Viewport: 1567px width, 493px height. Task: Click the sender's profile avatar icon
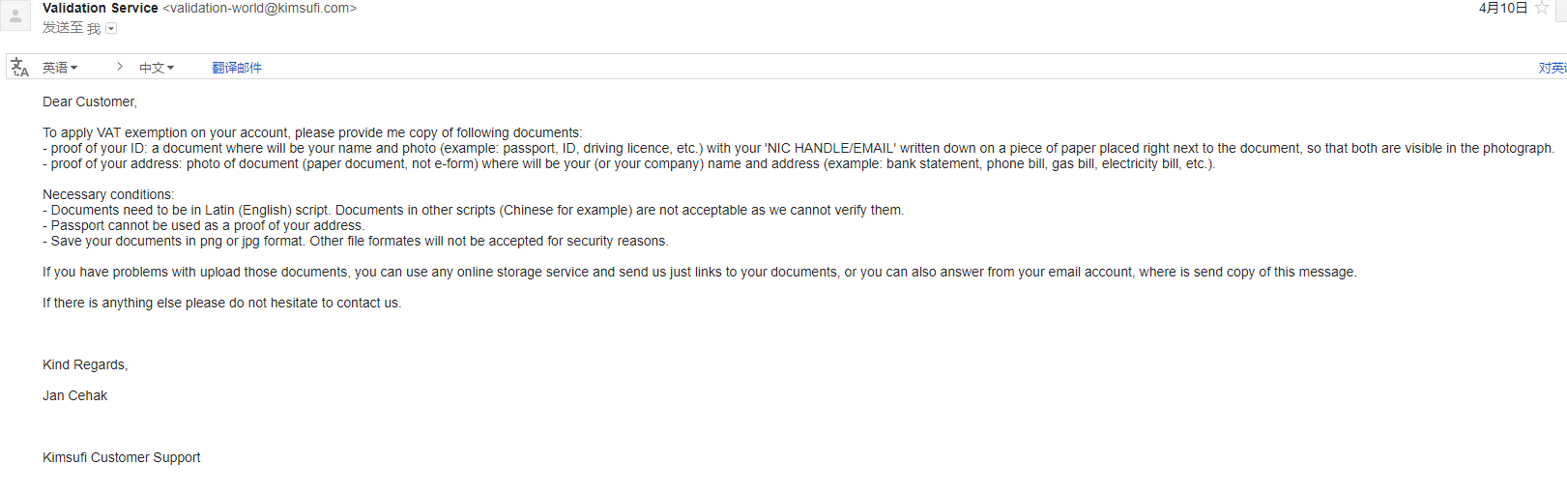15,16
